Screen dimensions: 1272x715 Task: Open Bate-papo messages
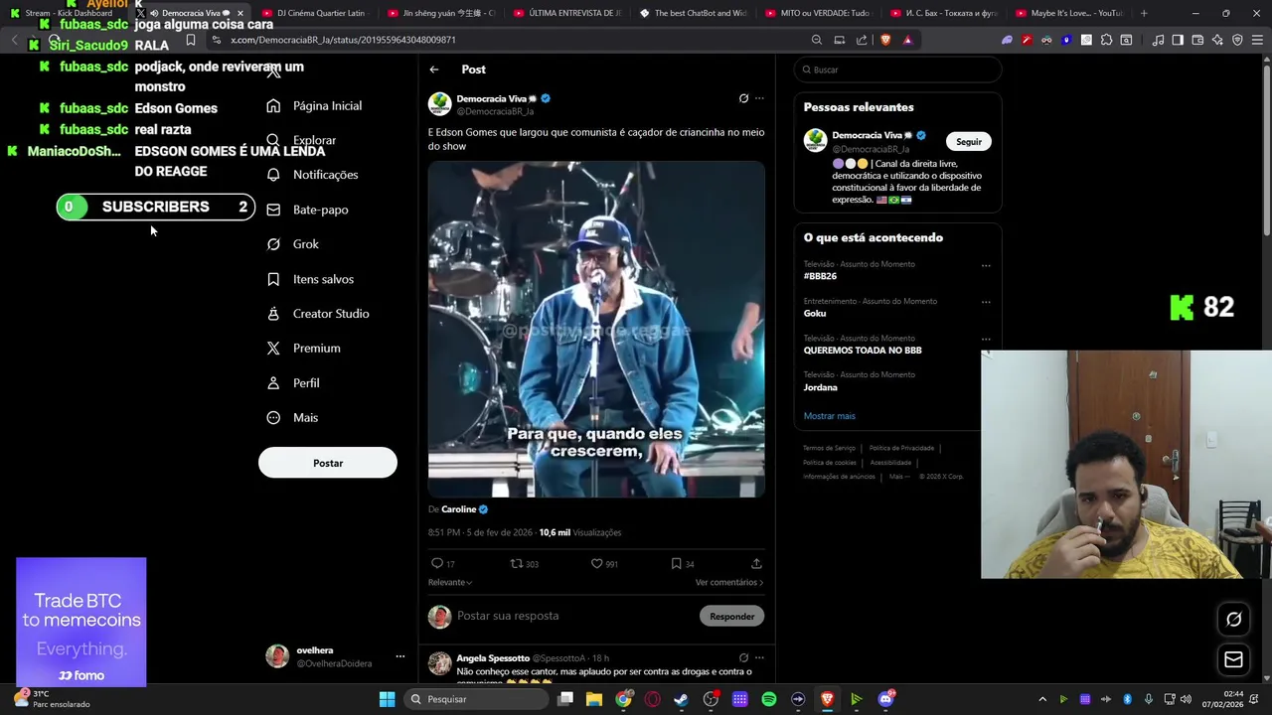tap(307, 210)
